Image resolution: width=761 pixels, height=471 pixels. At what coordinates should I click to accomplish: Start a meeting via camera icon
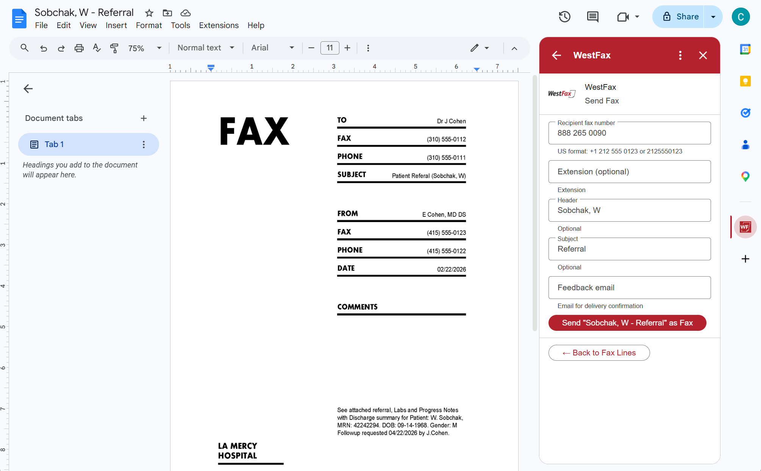[x=623, y=17]
